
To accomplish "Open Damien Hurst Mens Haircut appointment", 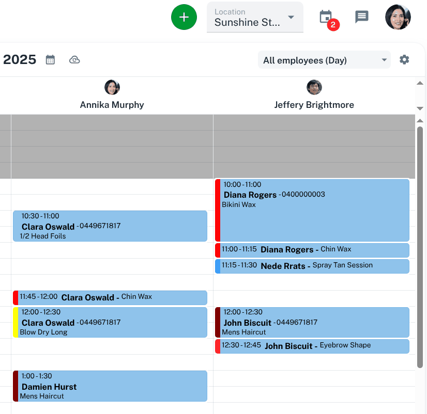I will (x=111, y=386).
